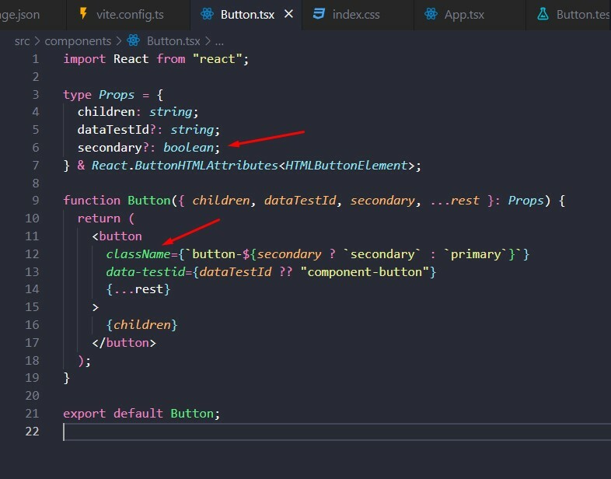The height and width of the screenshot is (479, 611).
Task: Click the Vite lightning icon on vite.config.ts tab
Action: click(82, 14)
